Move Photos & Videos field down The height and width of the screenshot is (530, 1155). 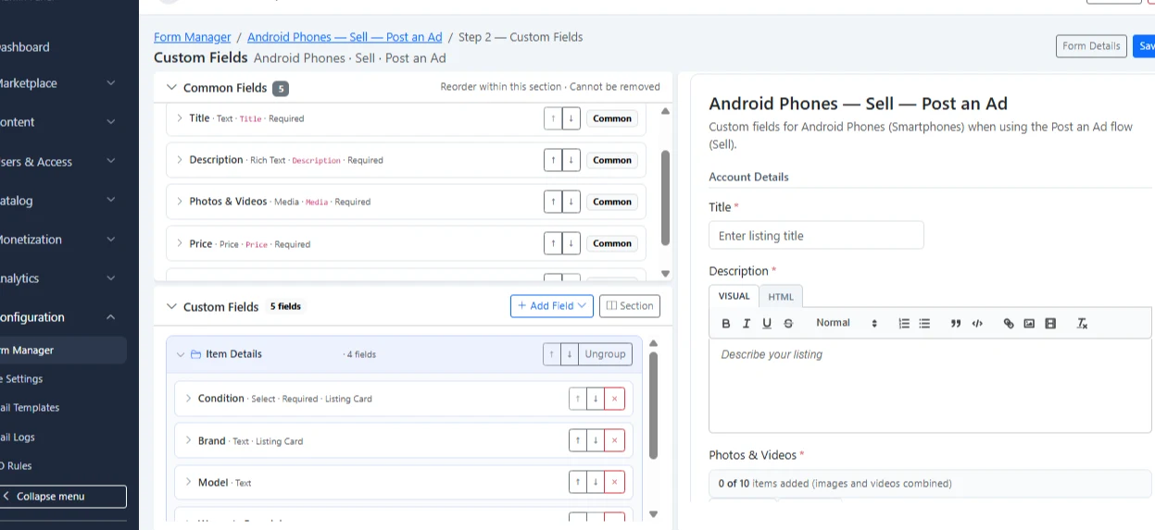tap(571, 202)
